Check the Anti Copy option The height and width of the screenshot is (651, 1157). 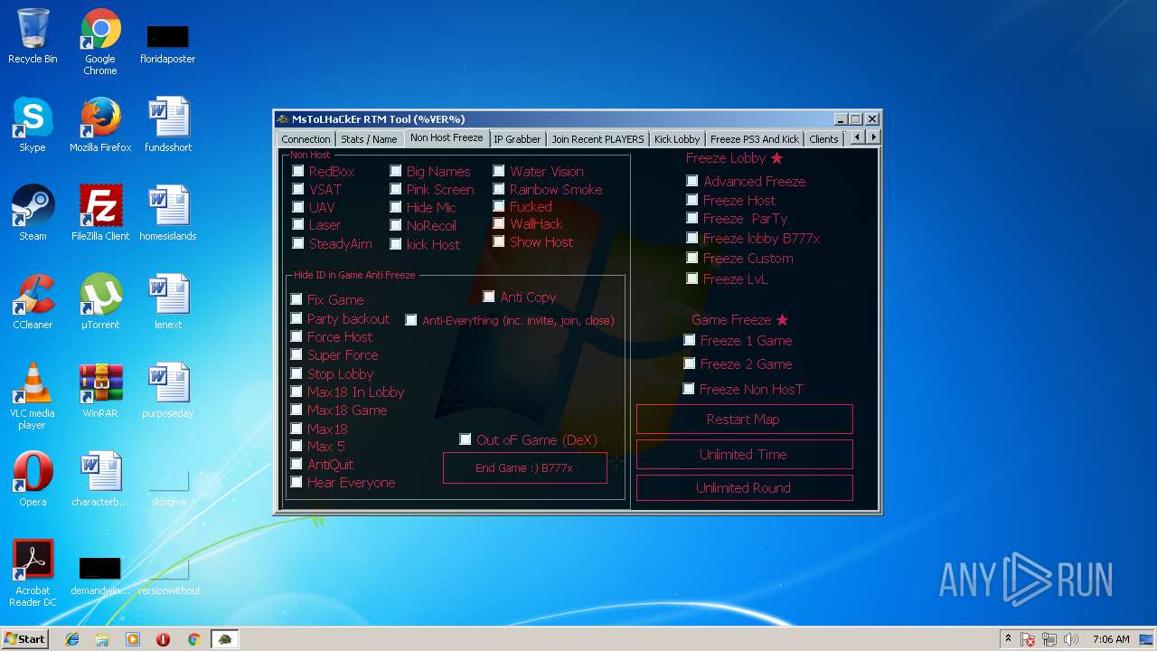tap(489, 297)
